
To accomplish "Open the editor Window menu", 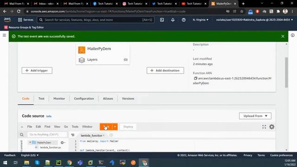I will click(87, 127).
